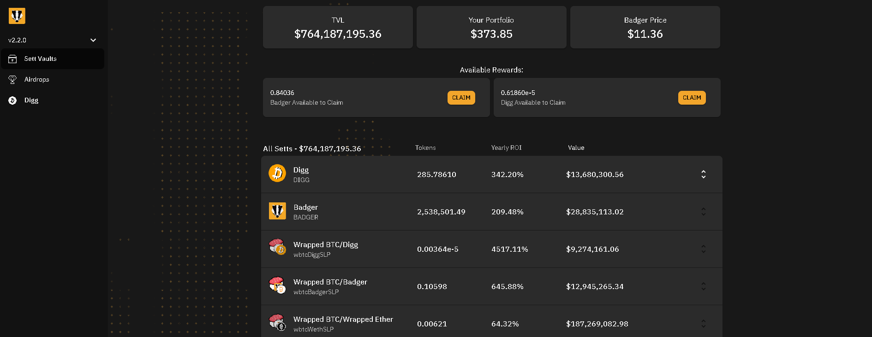The height and width of the screenshot is (337, 872).
Task: Click the Airdrops trophy icon
Action: point(13,80)
